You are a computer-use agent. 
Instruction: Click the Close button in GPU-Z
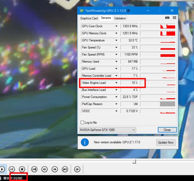[x=167, y=130]
